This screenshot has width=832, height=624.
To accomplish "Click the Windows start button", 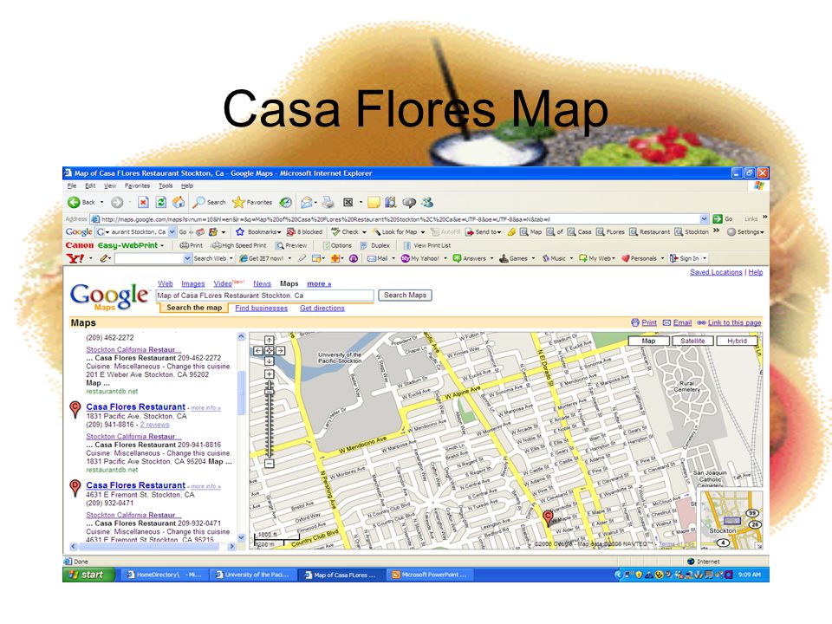I will click(88, 575).
